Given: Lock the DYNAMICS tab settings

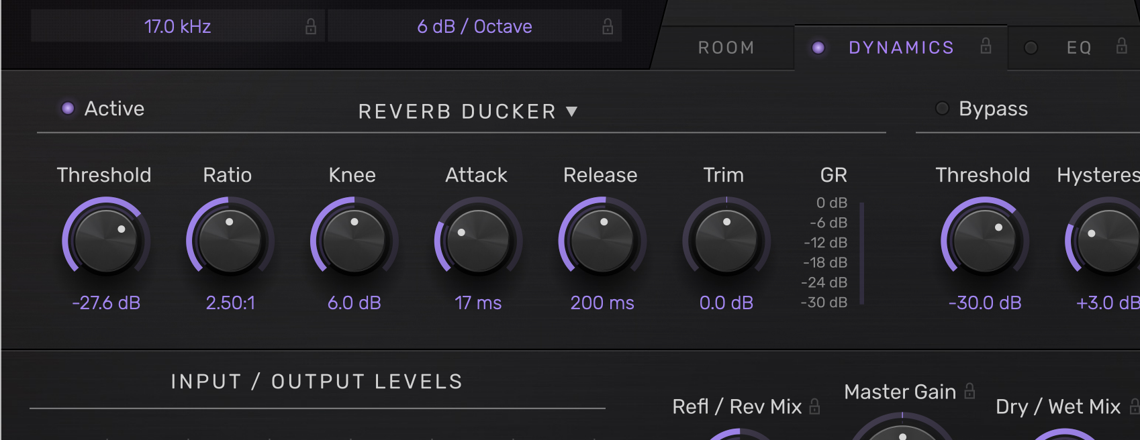Looking at the screenshot, I should (986, 46).
